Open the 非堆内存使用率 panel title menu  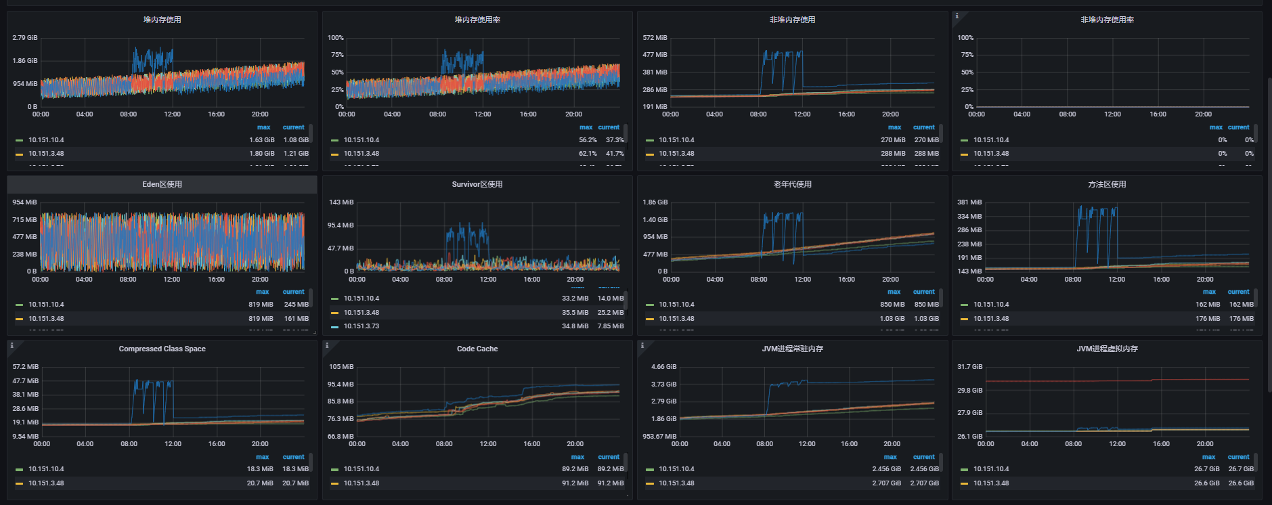[1107, 20]
